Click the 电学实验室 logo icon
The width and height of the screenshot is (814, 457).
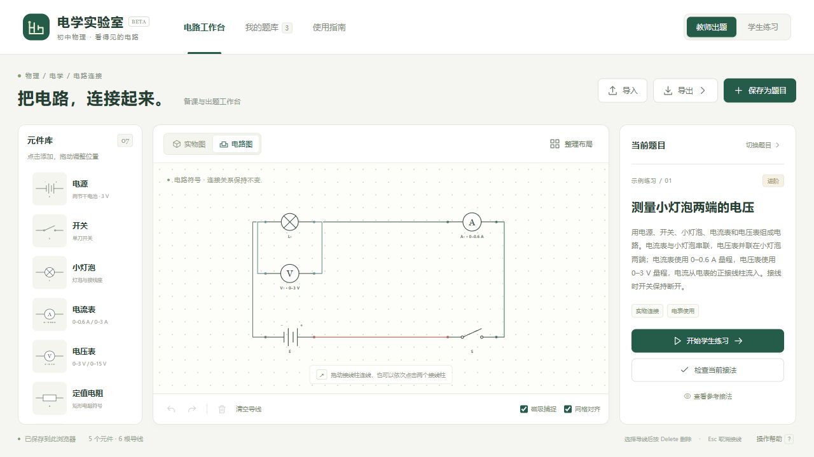pyautogui.click(x=36, y=27)
